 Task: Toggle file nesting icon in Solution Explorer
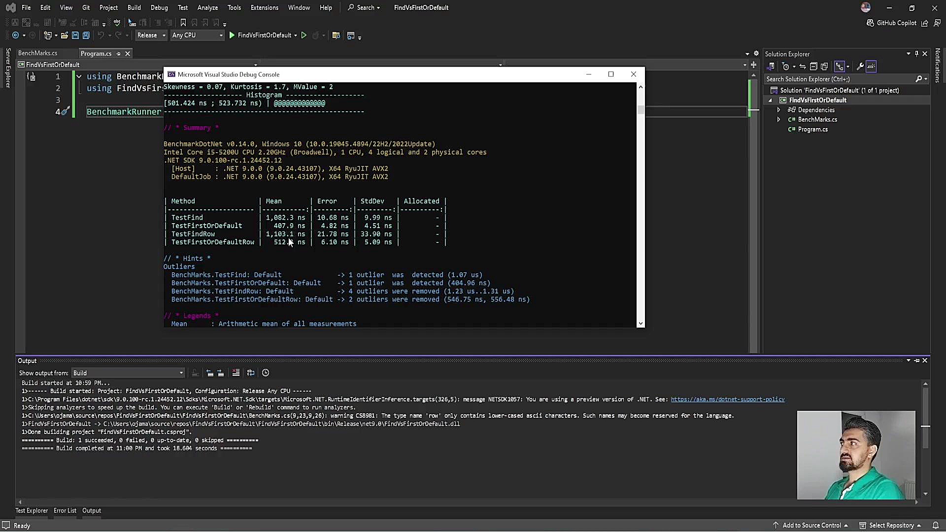pos(840,66)
